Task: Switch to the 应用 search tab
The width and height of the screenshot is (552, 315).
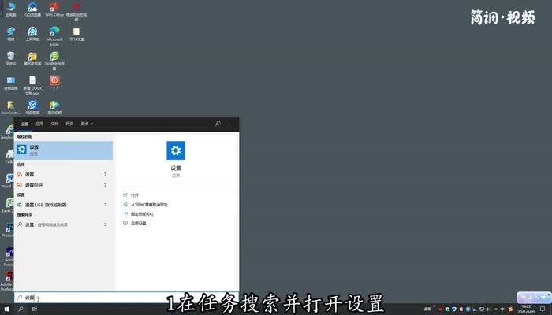Action: [39, 124]
